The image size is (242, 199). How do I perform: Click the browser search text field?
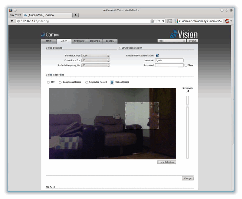pyautogui.click(x=200, y=21)
